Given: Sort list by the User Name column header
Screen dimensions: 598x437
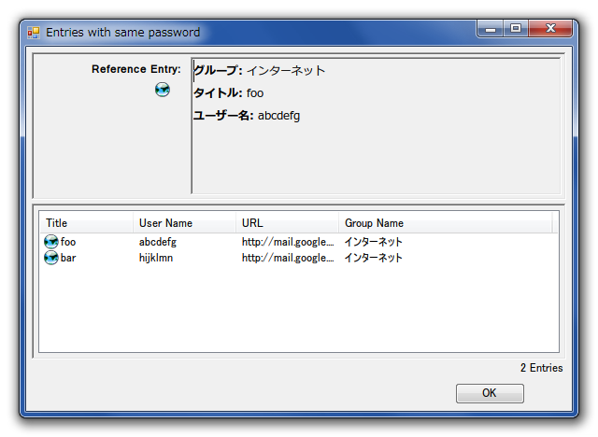Looking at the screenshot, I should coord(185,223).
